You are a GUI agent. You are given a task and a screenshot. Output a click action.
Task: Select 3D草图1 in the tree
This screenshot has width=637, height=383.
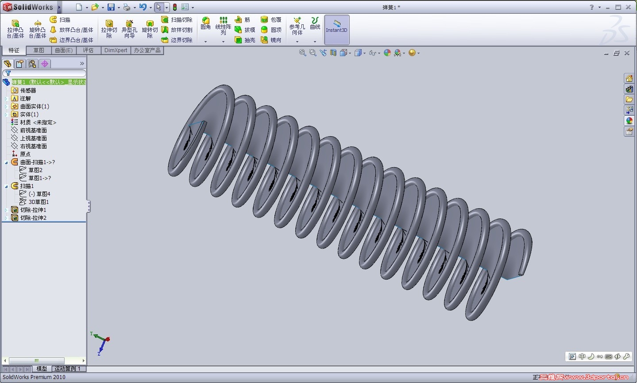click(35, 202)
